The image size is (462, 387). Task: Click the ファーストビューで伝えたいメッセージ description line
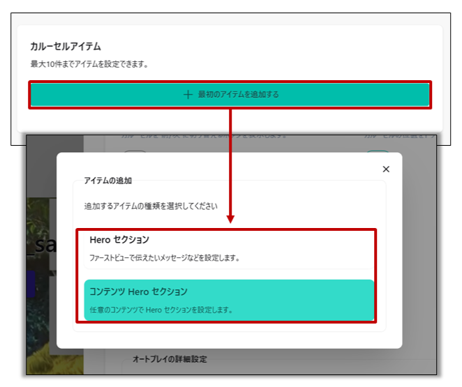[165, 258]
